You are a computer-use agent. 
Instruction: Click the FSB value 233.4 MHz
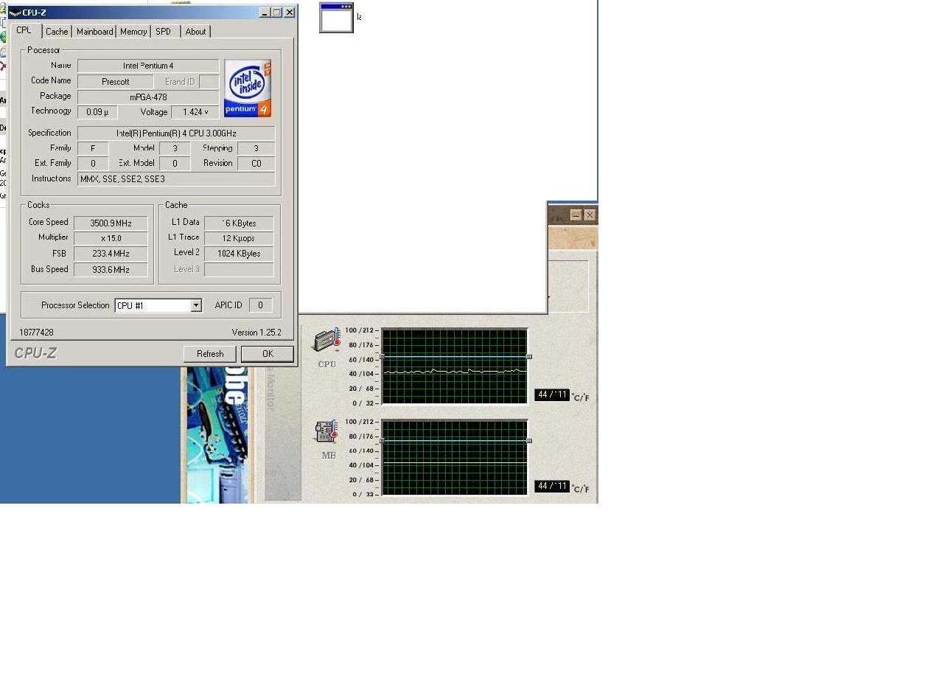click(x=111, y=254)
